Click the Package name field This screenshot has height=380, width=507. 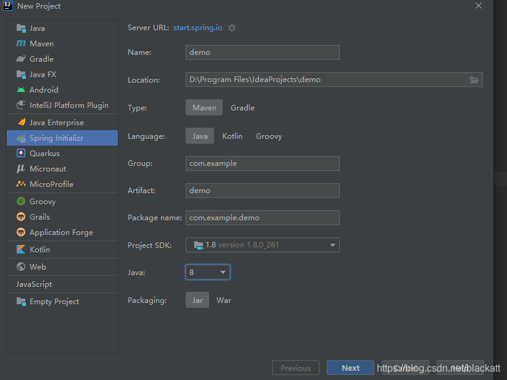click(263, 218)
